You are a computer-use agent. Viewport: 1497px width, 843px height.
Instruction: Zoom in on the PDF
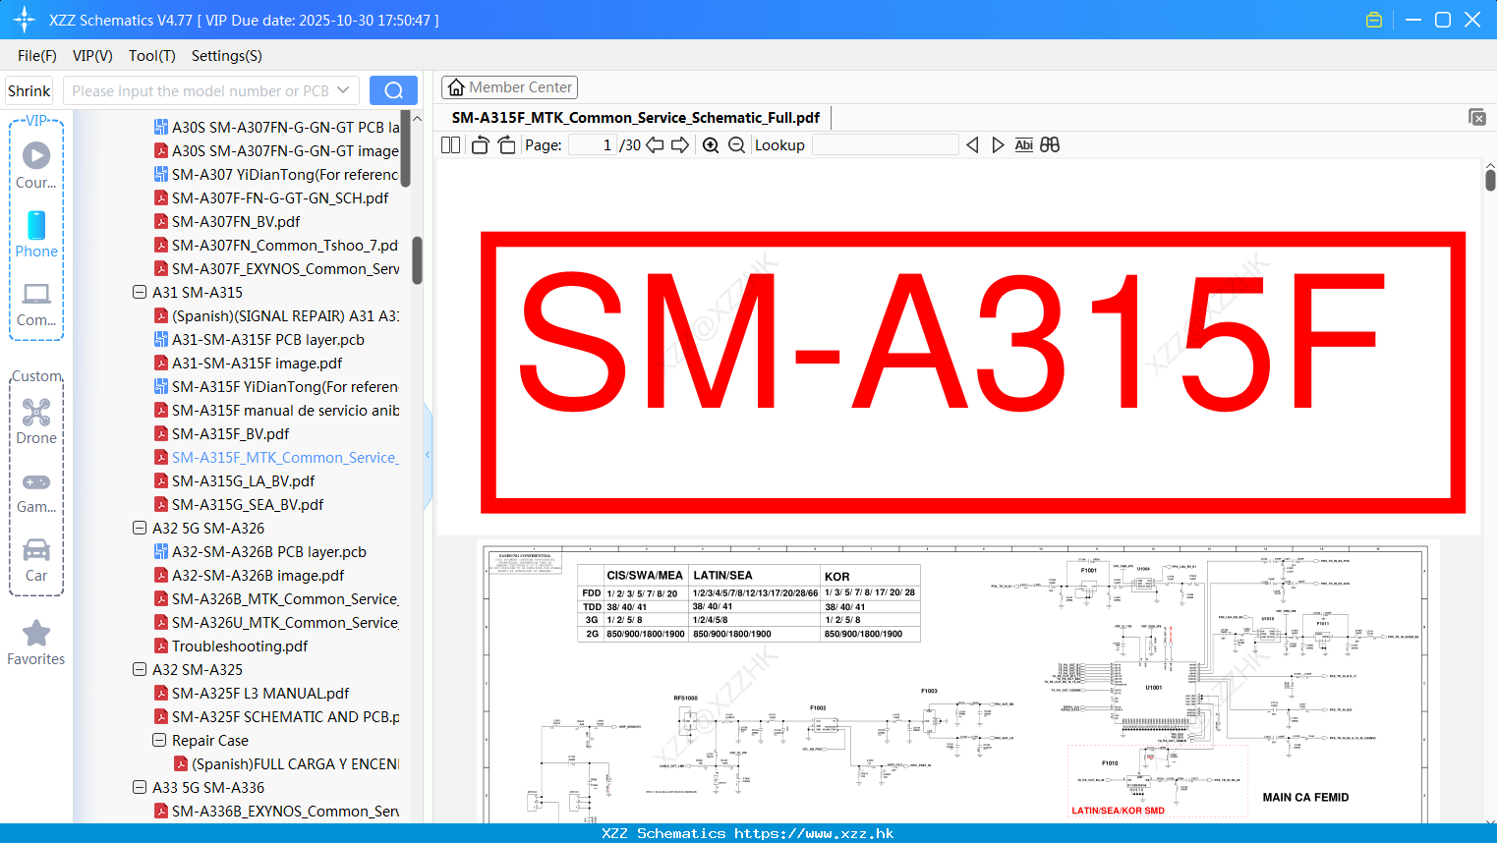tap(711, 144)
